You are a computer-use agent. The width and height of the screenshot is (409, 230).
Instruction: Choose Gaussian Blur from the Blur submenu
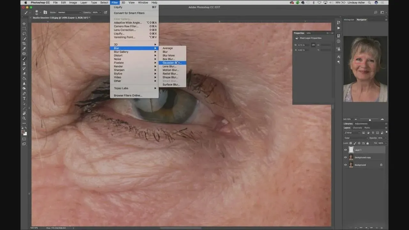click(x=172, y=63)
